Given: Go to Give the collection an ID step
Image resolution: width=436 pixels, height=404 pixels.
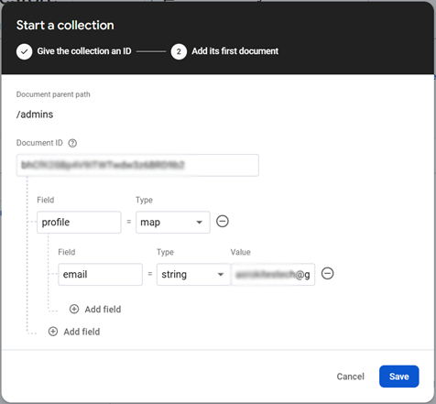Looking at the screenshot, I should tap(84, 51).
